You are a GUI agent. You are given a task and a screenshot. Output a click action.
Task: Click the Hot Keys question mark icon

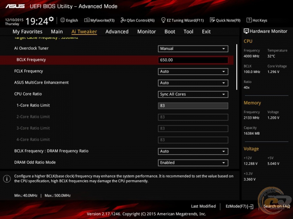(x=249, y=20)
